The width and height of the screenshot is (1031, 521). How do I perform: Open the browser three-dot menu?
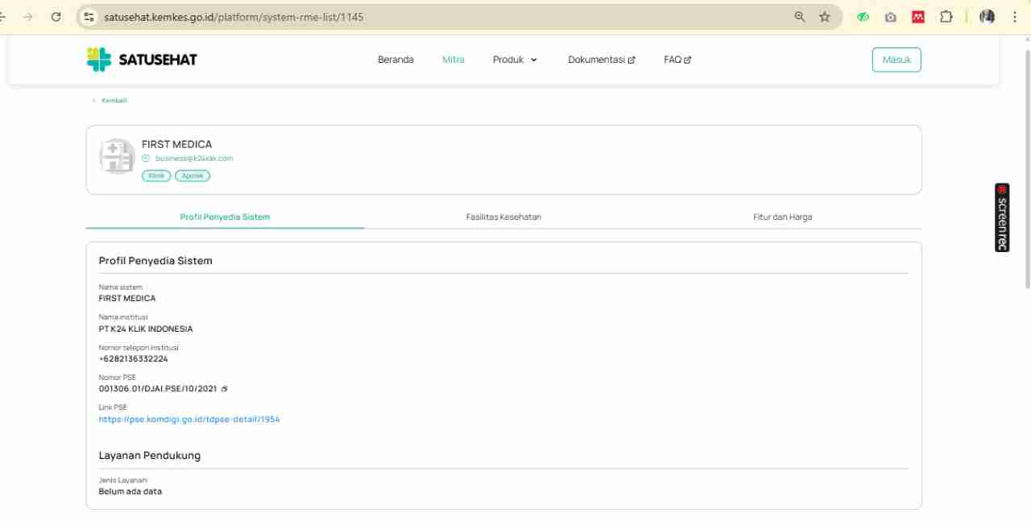pos(1014,17)
